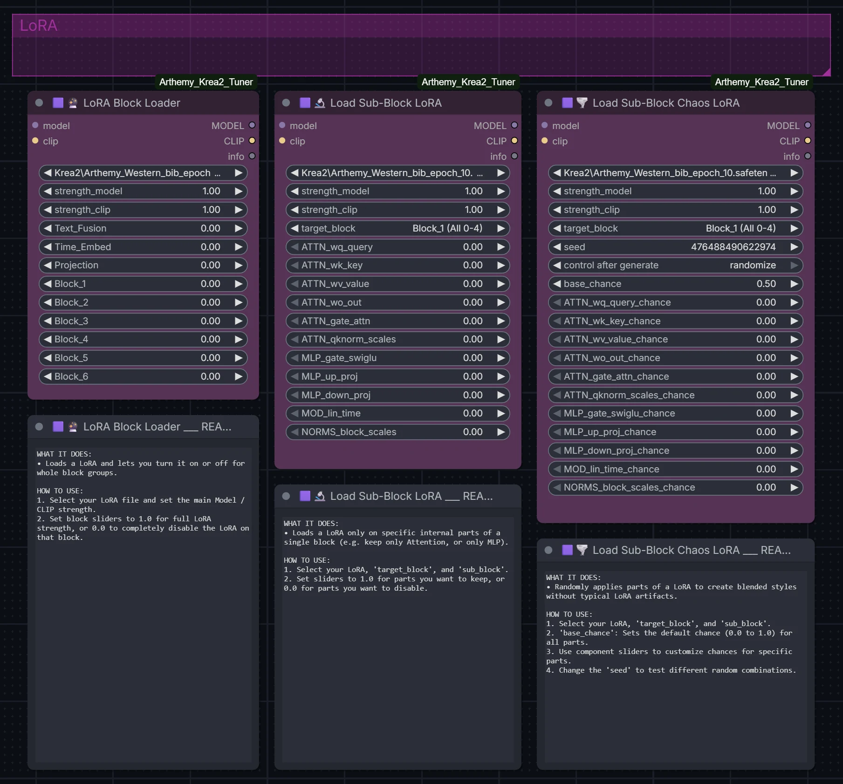843x784 pixels.
Task: Collapse the Load Sub-Block LoRA node via its grey dot
Action: (x=286, y=103)
